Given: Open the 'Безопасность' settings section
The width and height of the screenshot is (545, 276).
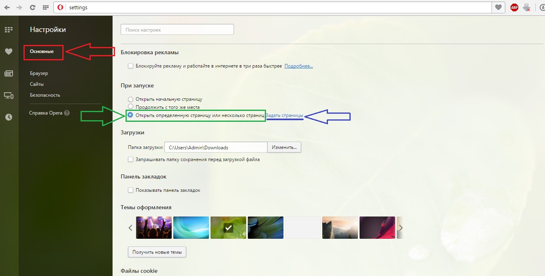Looking at the screenshot, I should 45,95.
